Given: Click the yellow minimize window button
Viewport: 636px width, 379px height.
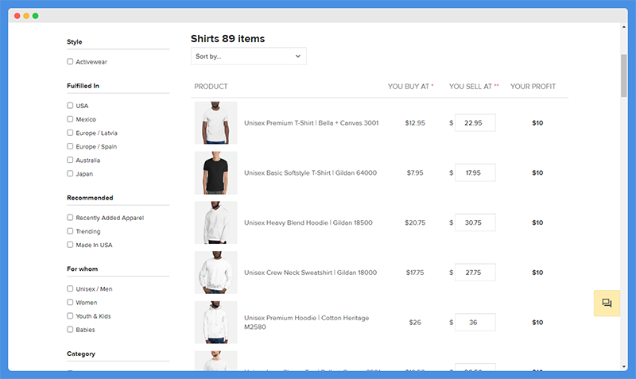Looking at the screenshot, I should click(x=26, y=16).
